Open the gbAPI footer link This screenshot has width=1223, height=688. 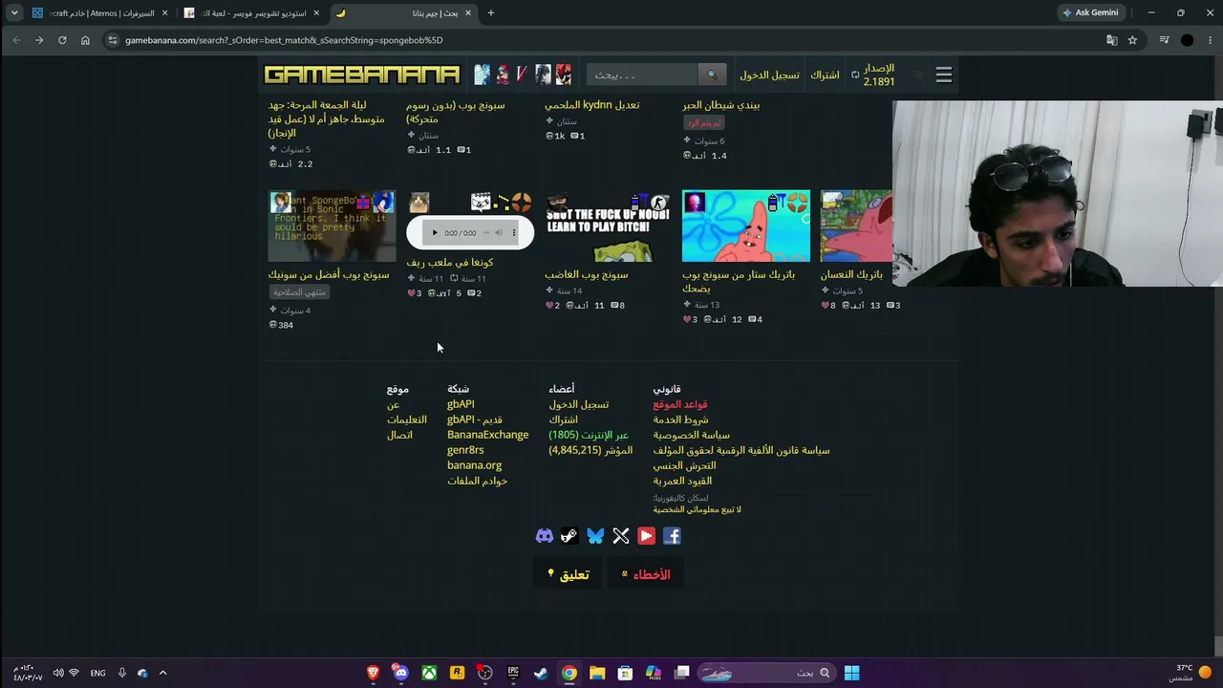(461, 404)
